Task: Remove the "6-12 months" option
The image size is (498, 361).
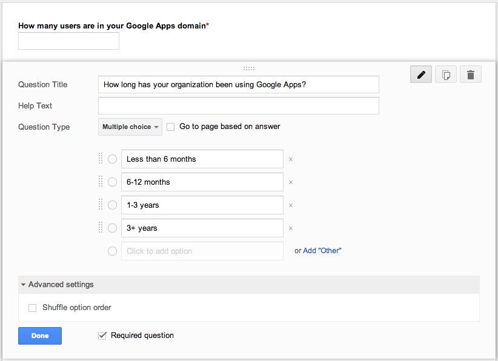Action: tap(291, 182)
